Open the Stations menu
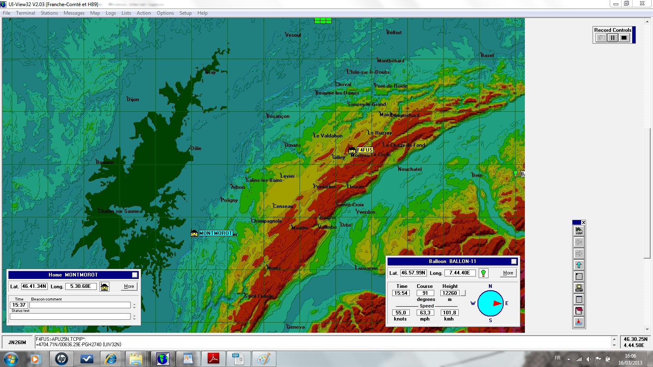Viewport: 653px width, 367px height. 49,13
